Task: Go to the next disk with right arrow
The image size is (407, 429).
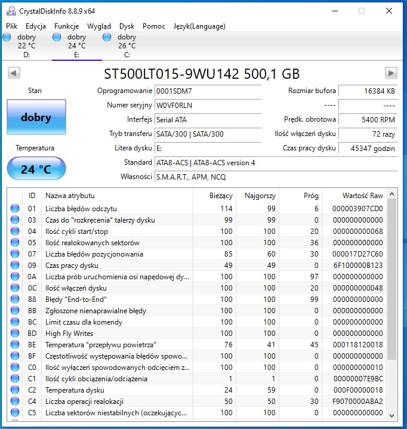Action: 391,73
